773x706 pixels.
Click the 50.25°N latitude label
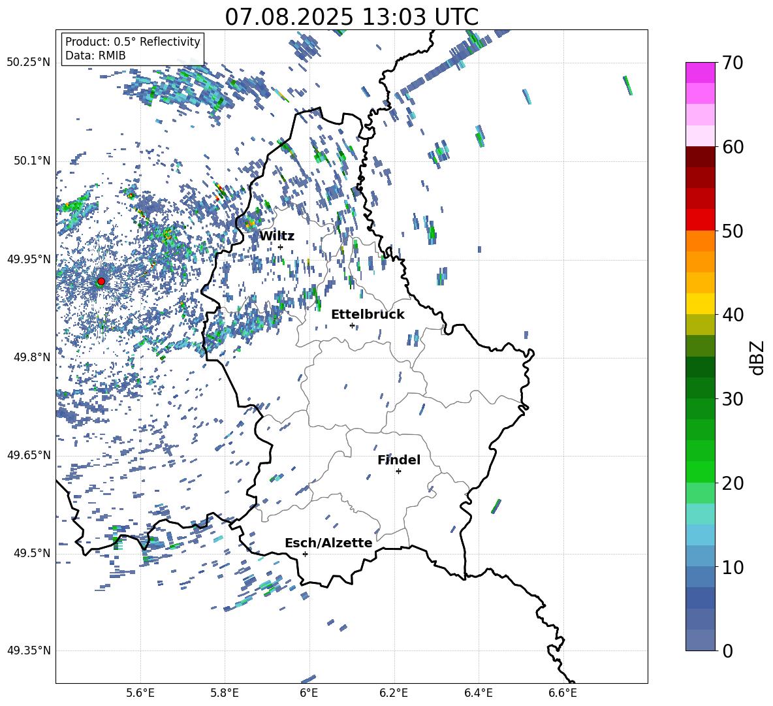point(29,63)
